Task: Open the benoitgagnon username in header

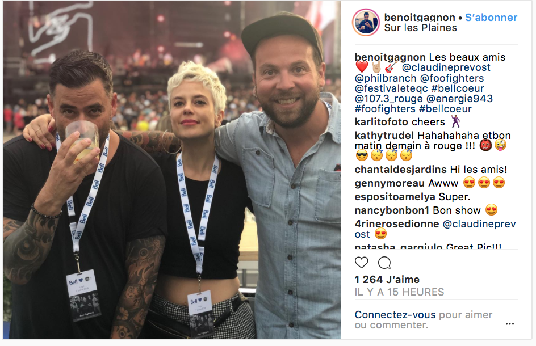Action: pos(420,18)
